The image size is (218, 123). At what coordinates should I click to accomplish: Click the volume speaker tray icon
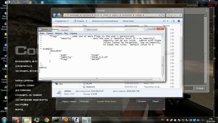click(198, 120)
